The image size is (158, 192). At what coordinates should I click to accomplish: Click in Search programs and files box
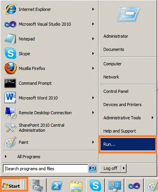tap(45, 169)
